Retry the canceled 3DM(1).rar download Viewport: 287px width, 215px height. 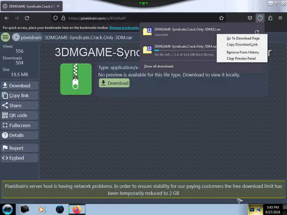(257, 32)
